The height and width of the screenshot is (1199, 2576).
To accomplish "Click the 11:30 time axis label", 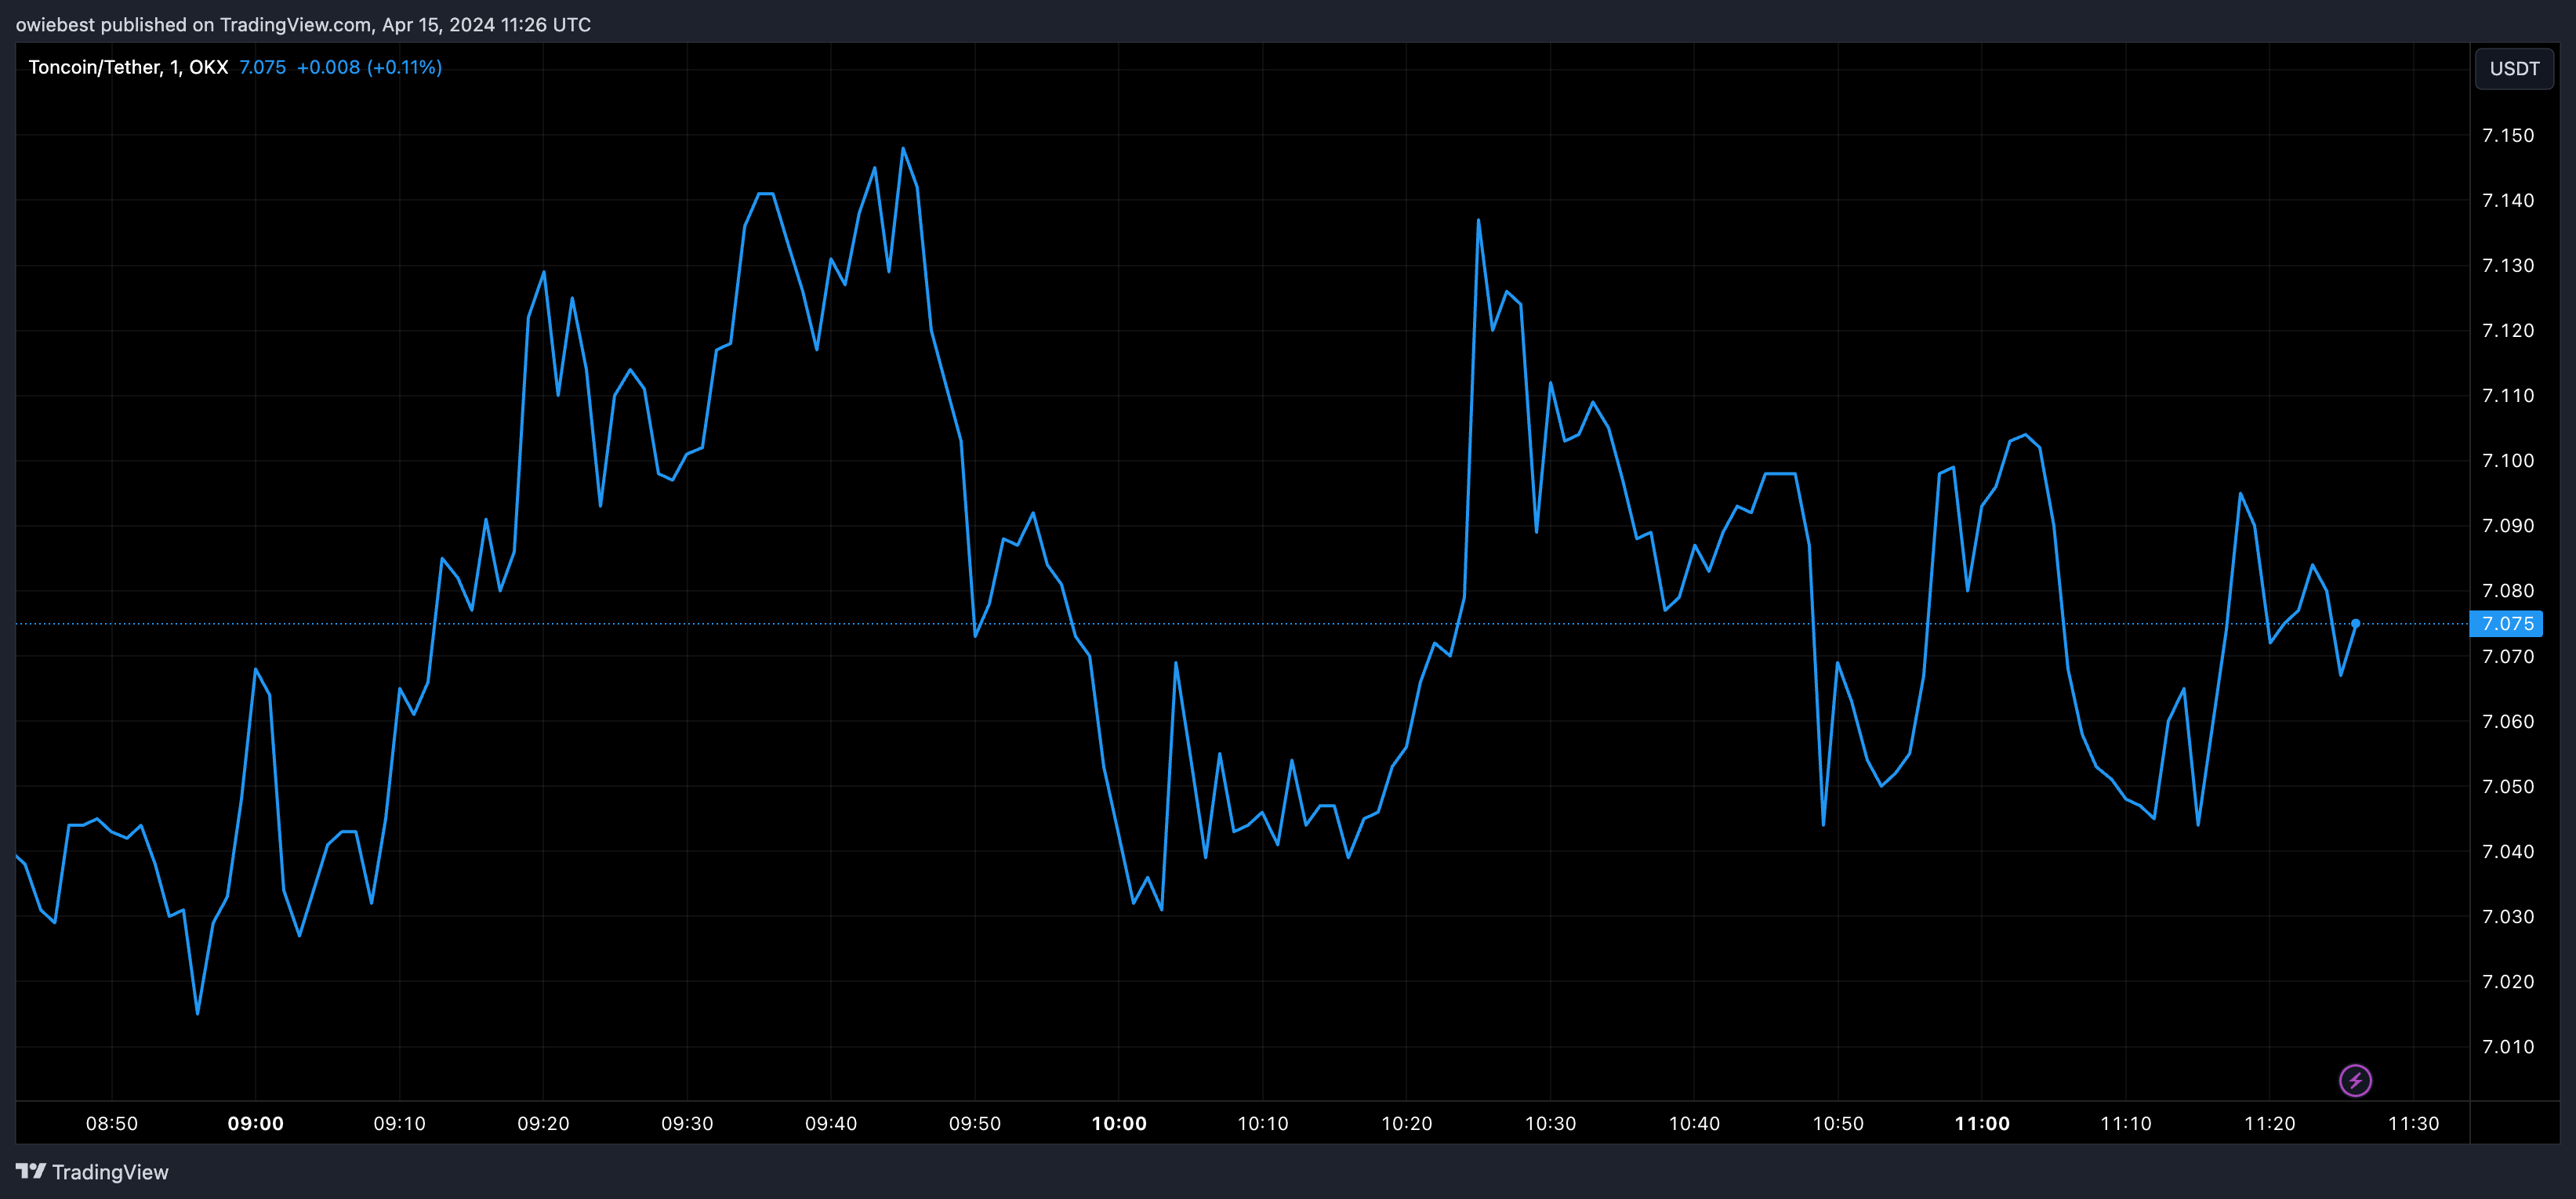I will point(2413,1123).
